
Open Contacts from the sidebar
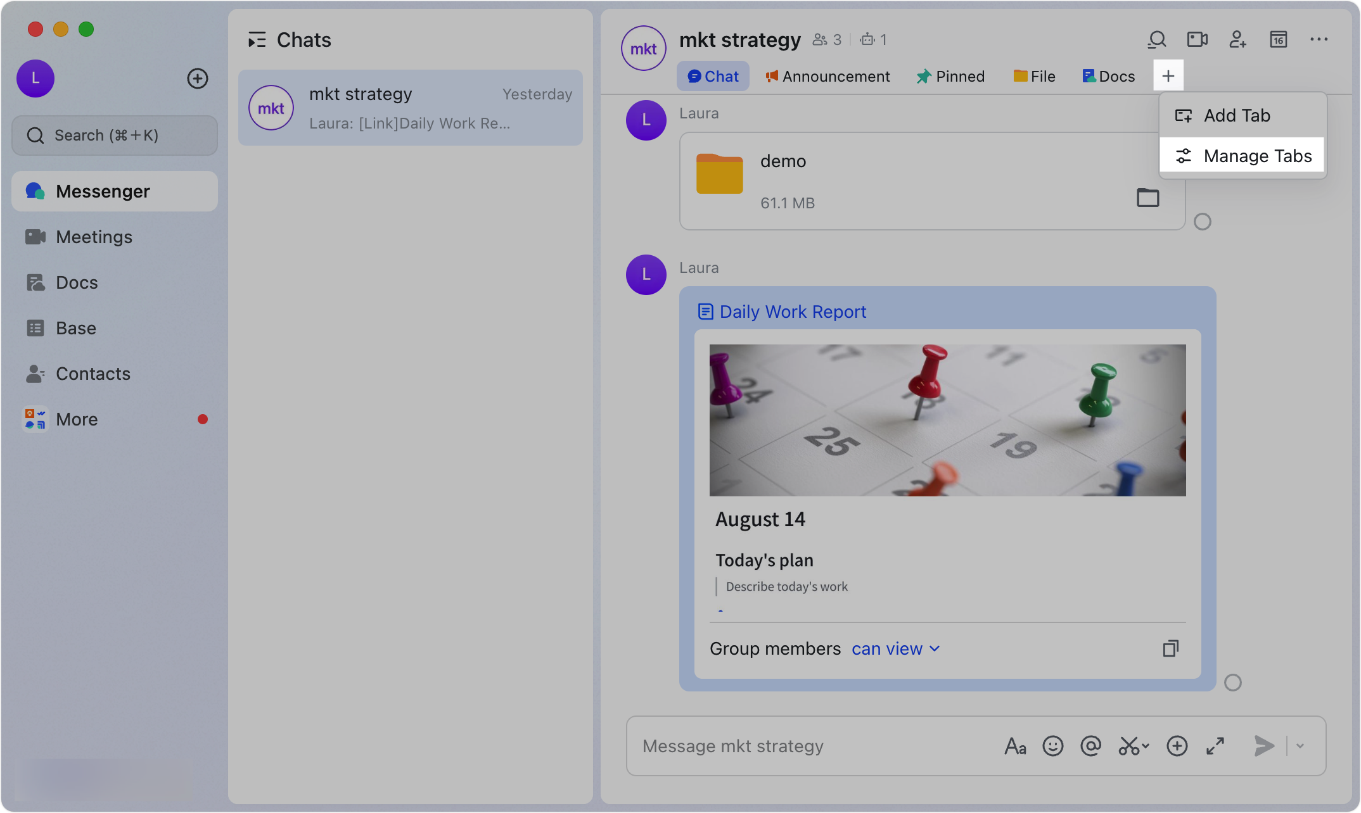(93, 374)
